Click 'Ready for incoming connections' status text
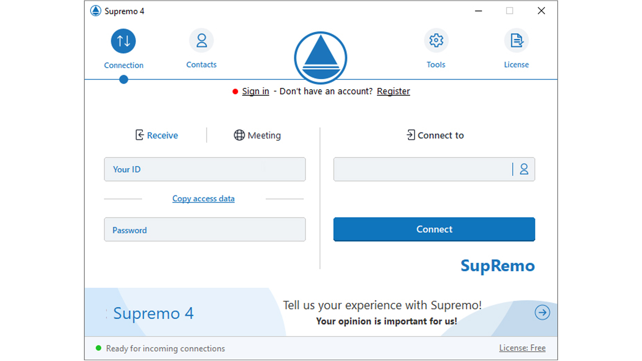Viewport: 642px width, 361px height. tap(166, 348)
